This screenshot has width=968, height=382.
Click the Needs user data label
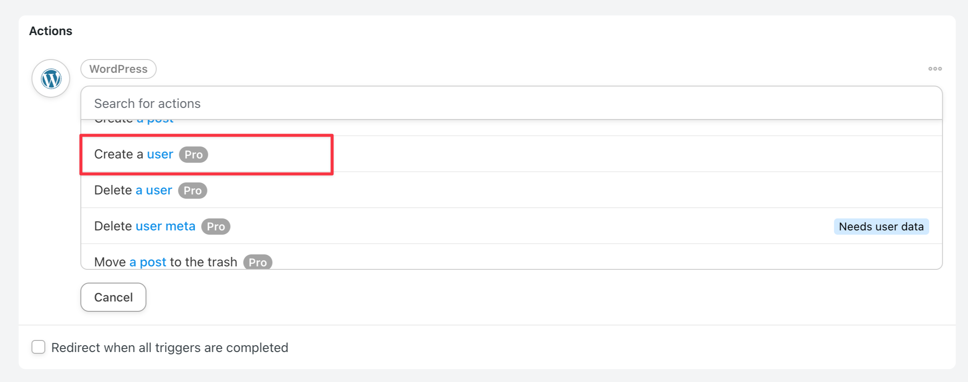881,227
